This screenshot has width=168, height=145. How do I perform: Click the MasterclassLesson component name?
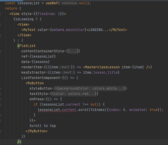102,67
